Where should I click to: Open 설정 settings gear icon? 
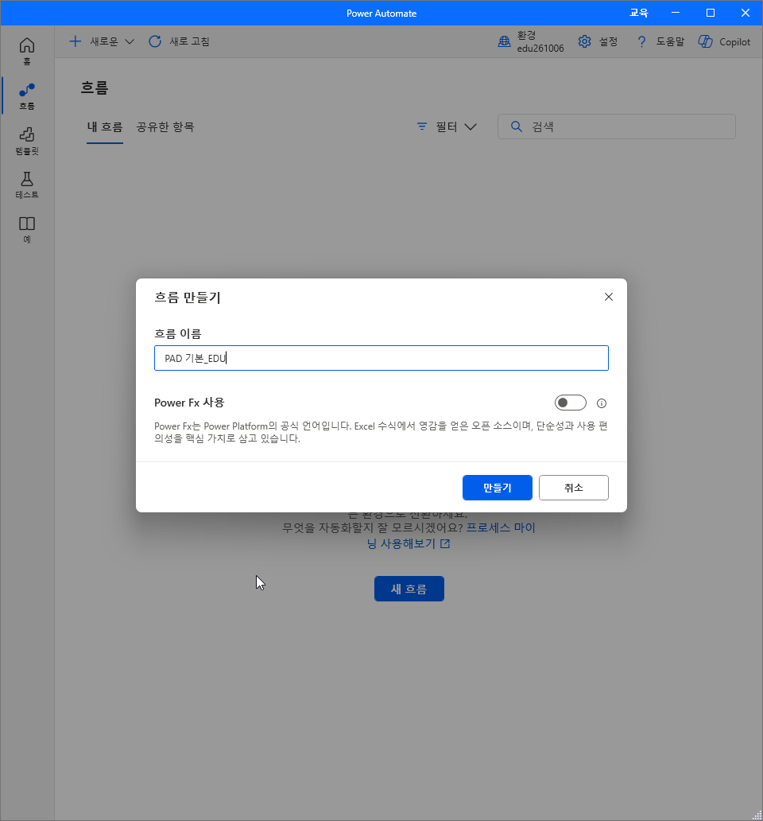point(584,41)
